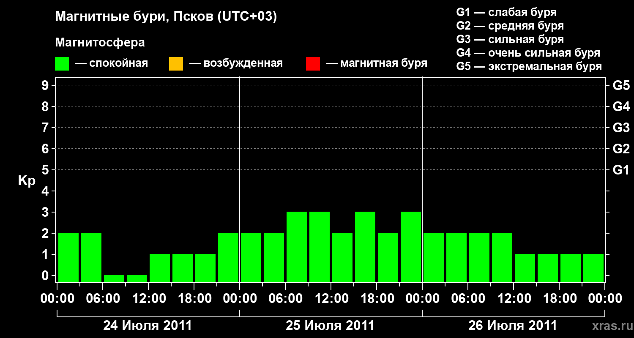The image size is (634, 338).
Task: Click the 26 July 12:00–15:00 Kp 1 bar
Action: [x=525, y=268]
